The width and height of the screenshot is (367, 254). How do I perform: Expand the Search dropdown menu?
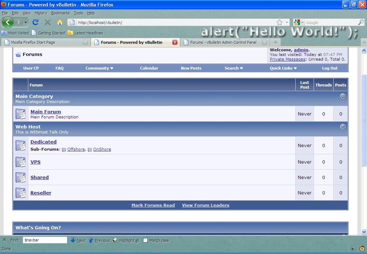click(x=234, y=68)
